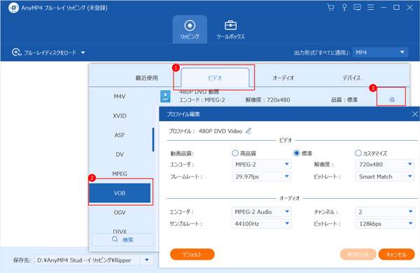
Task: Select ASF in the format list
Action: pyautogui.click(x=120, y=135)
